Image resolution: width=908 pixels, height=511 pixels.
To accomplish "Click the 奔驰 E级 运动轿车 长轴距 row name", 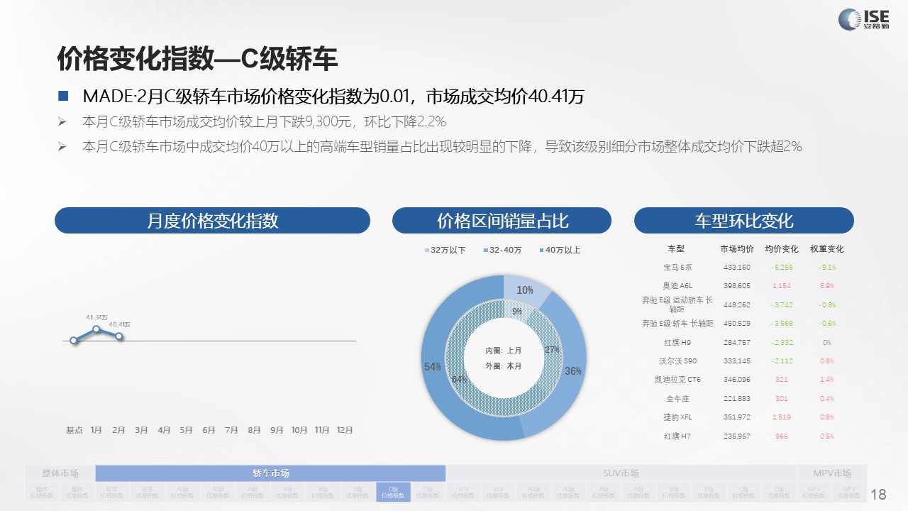I will (677, 305).
